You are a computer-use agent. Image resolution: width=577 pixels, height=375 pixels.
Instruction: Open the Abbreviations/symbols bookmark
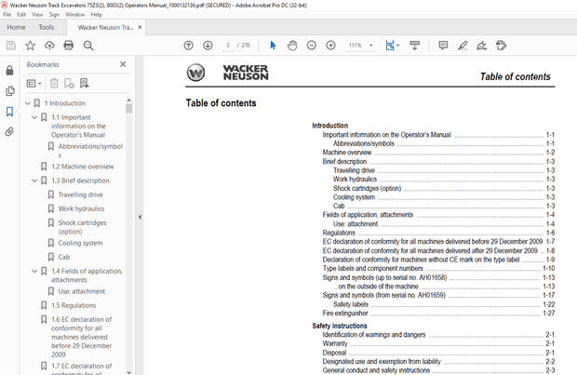click(x=90, y=150)
